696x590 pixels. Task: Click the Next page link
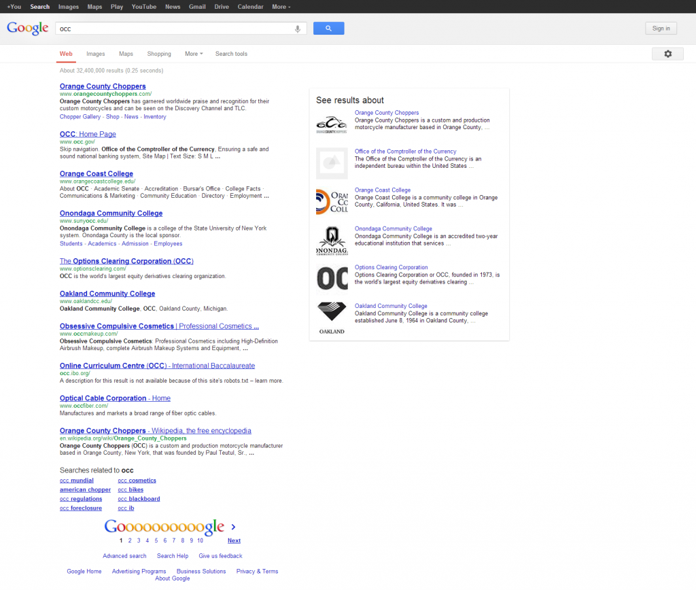pyautogui.click(x=234, y=541)
